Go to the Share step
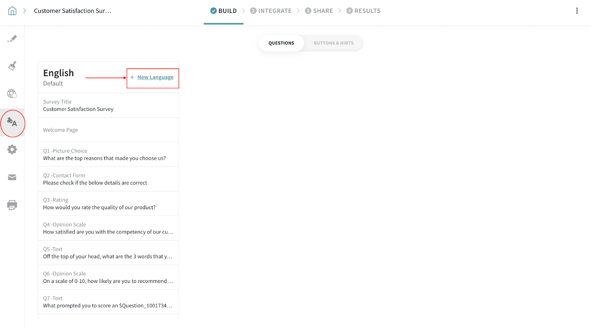This screenshot has height=329, width=591. pos(319,11)
